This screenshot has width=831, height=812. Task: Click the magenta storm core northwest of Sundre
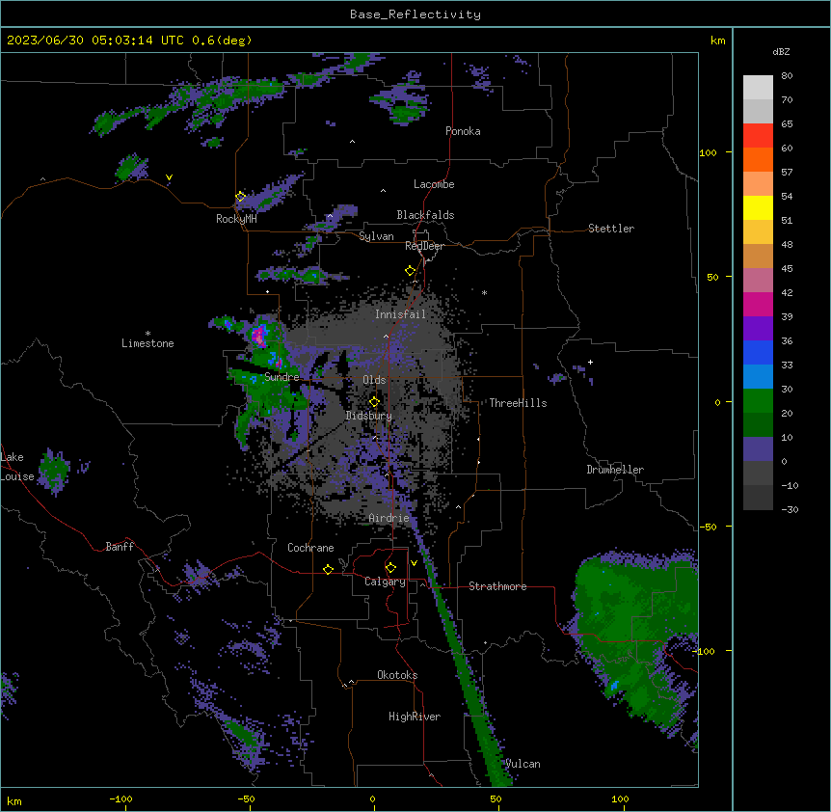pyautogui.click(x=259, y=336)
